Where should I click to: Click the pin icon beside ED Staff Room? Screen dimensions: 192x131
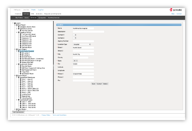[x=20, y=57]
